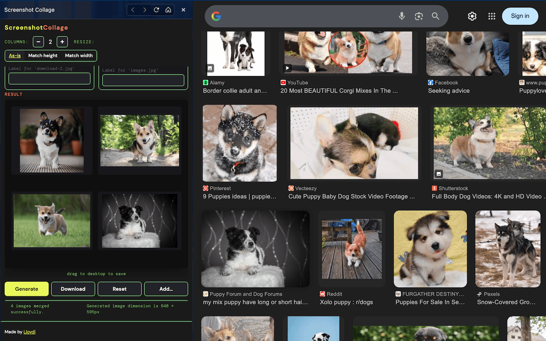Open Google quick settings gear

coord(472,16)
